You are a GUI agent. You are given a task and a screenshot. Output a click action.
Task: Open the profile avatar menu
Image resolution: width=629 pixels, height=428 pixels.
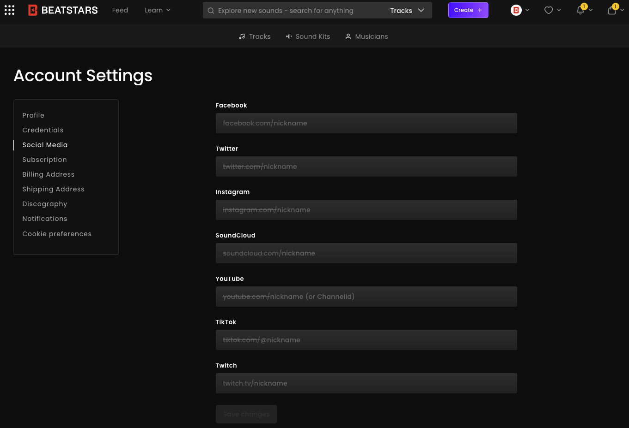pyautogui.click(x=516, y=10)
